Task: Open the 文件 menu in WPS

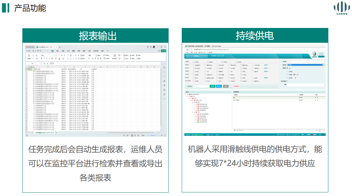Action: pos(28,51)
